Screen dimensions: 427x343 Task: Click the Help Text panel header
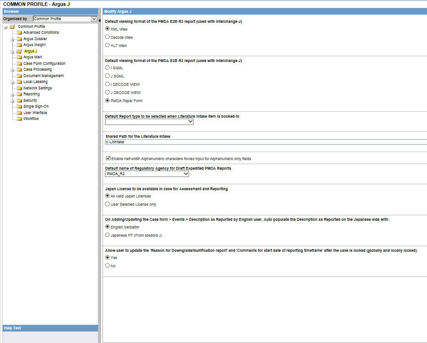pos(50,328)
